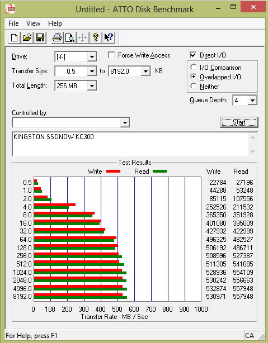Choose the Neither radio option
This screenshot has height=343, width=268.
point(193,86)
